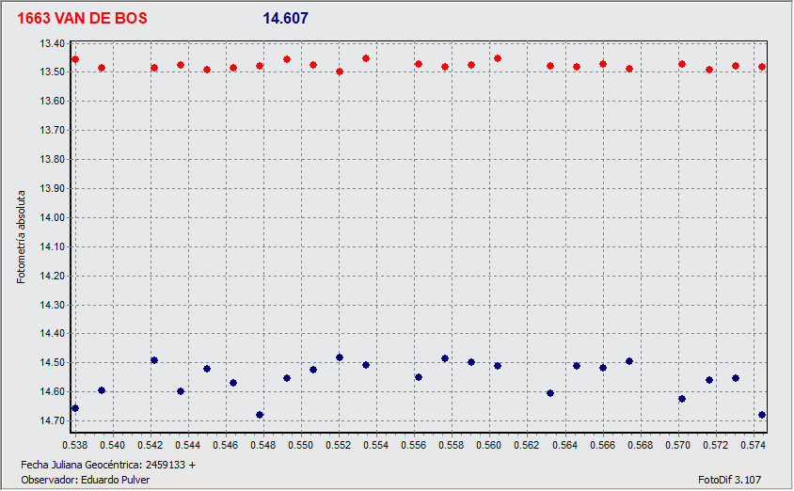Screen dimensions: 794x491
Task: Click the x-axis tick label 0.538
Action: [x=75, y=445]
